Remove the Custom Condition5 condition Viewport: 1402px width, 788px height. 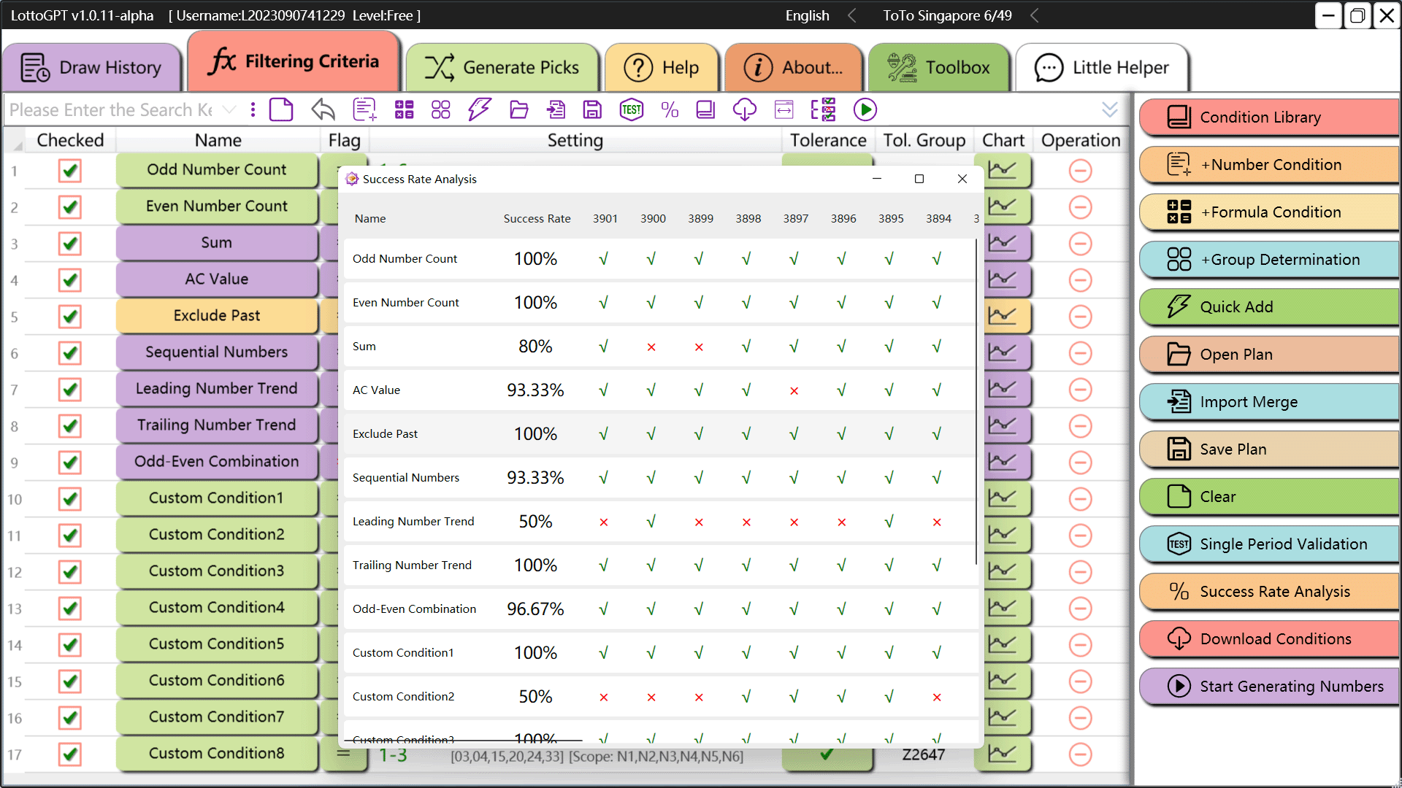pyautogui.click(x=1081, y=645)
